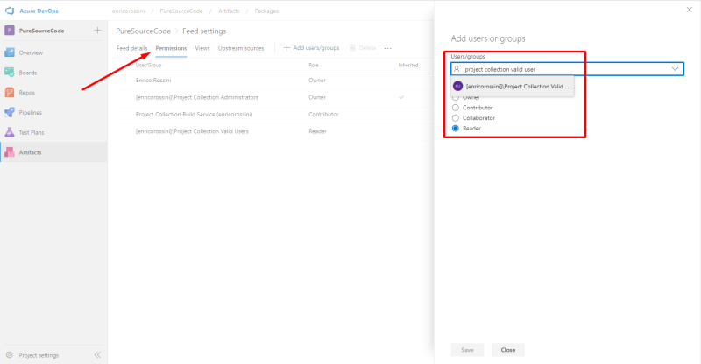The width and height of the screenshot is (701, 364).
Task: Collapse the sidebar with double chevron
Action: [97, 355]
